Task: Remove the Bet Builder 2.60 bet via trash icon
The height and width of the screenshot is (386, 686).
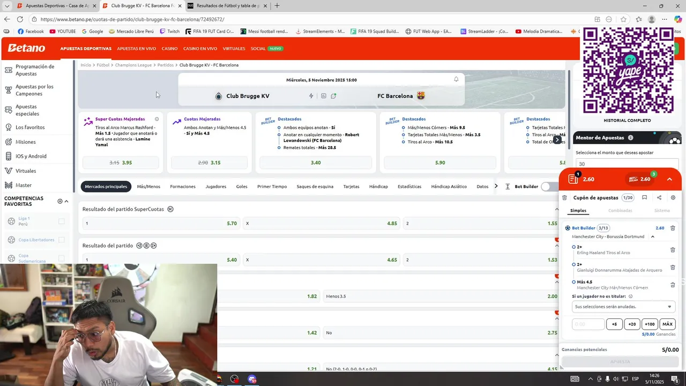Action: (x=673, y=228)
